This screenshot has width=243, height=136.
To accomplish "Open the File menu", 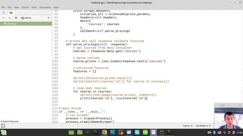I will 3,7.
